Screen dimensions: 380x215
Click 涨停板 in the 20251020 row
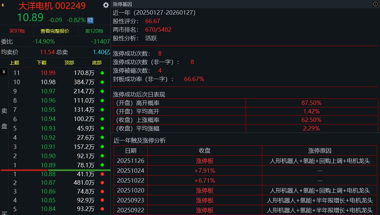point(205,190)
